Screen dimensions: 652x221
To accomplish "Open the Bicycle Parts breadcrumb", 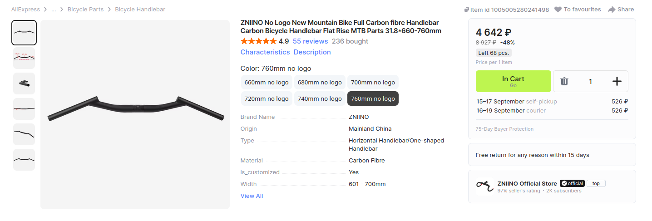I will tap(85, 10).
